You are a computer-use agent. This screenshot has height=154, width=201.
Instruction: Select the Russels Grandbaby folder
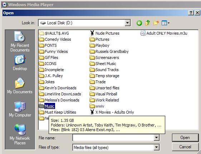[x=109, y=51]
